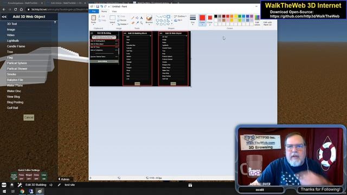Select the Fill with color bucket tool
The width and height of the screenshot is (347, 195).
(137, 18)
